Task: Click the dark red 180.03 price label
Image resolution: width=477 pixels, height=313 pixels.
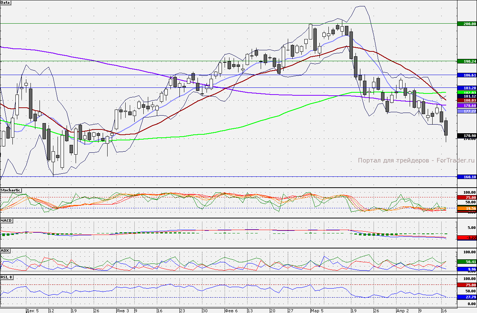Action: [467, 101]
